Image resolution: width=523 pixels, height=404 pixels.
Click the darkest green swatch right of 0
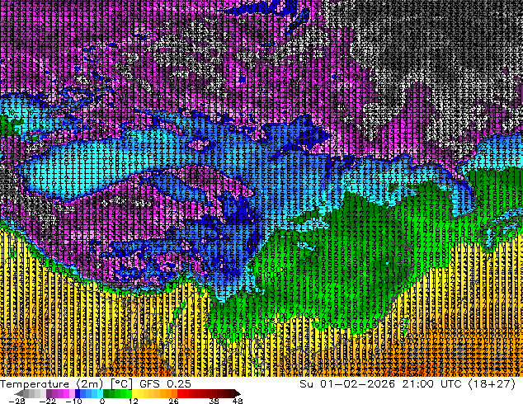click(x=106, y=393)
